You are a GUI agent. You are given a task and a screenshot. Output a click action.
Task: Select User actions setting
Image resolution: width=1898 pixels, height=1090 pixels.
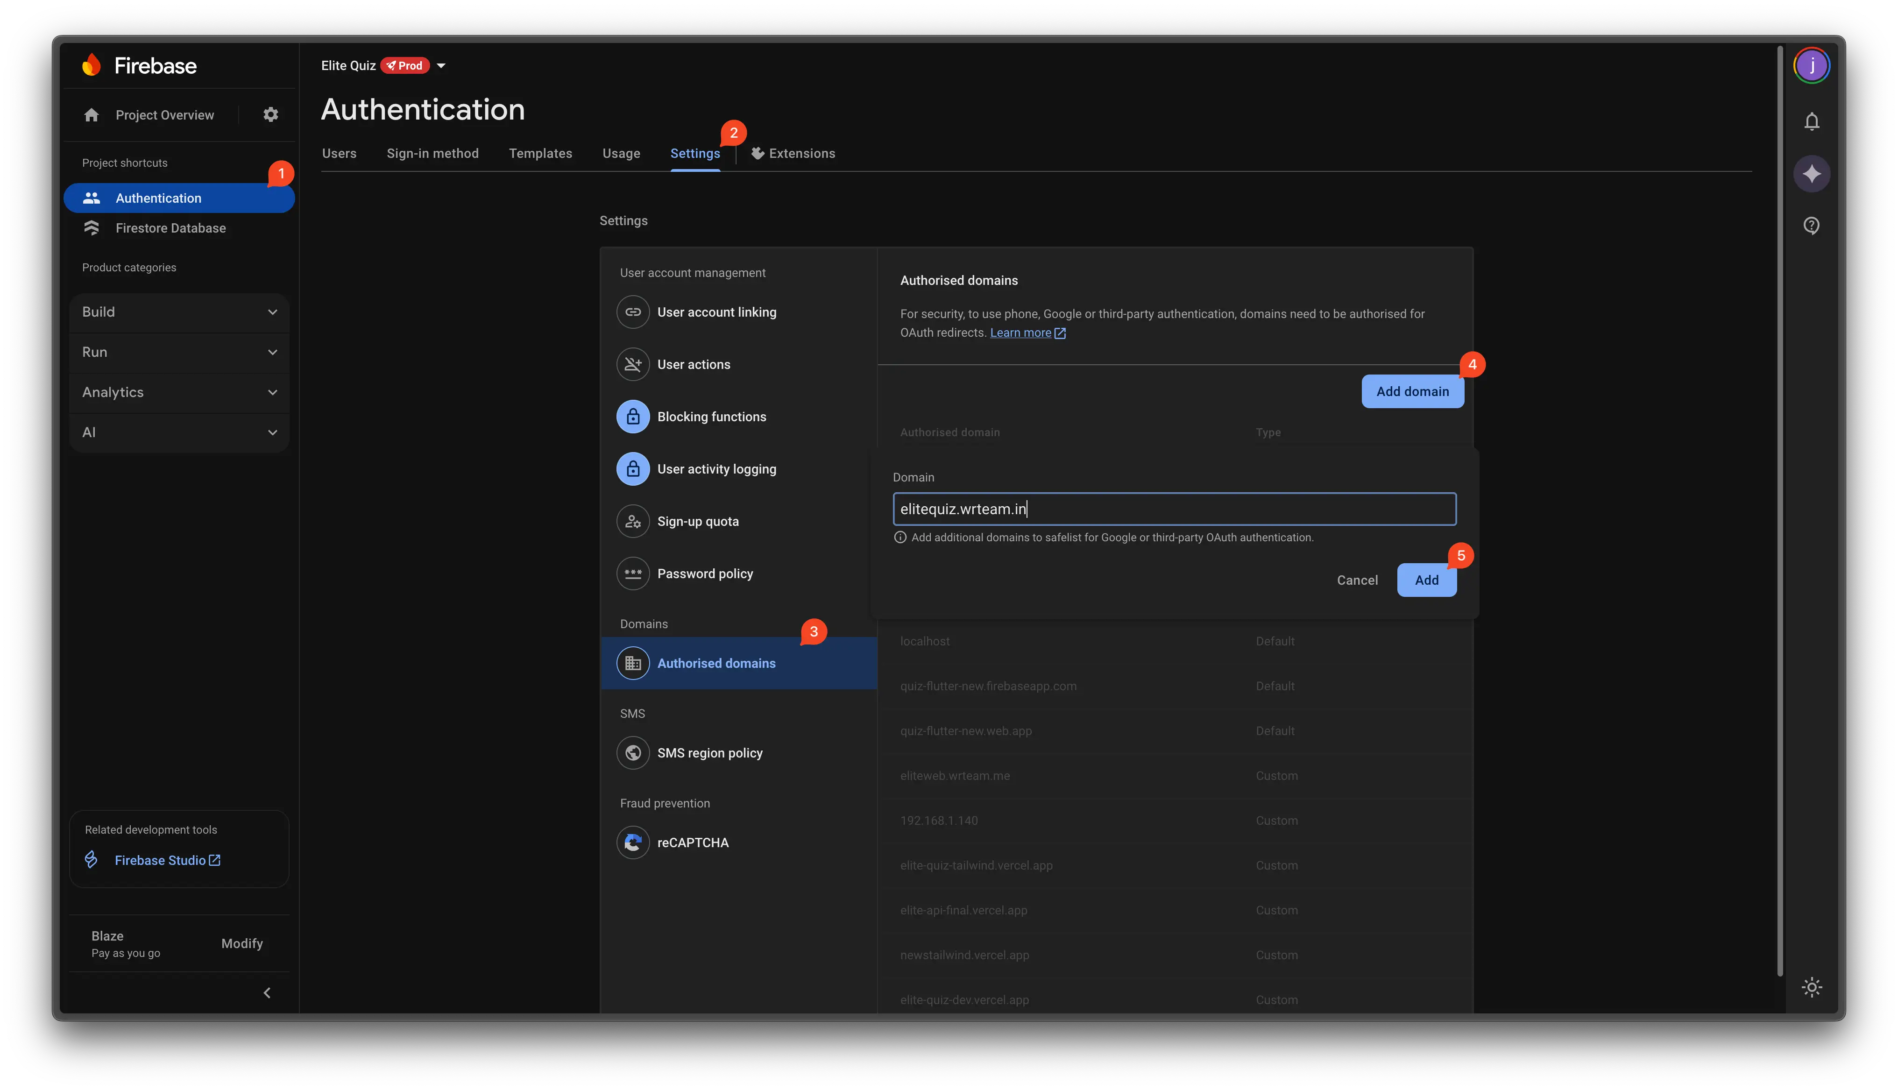tap(739, 365)
